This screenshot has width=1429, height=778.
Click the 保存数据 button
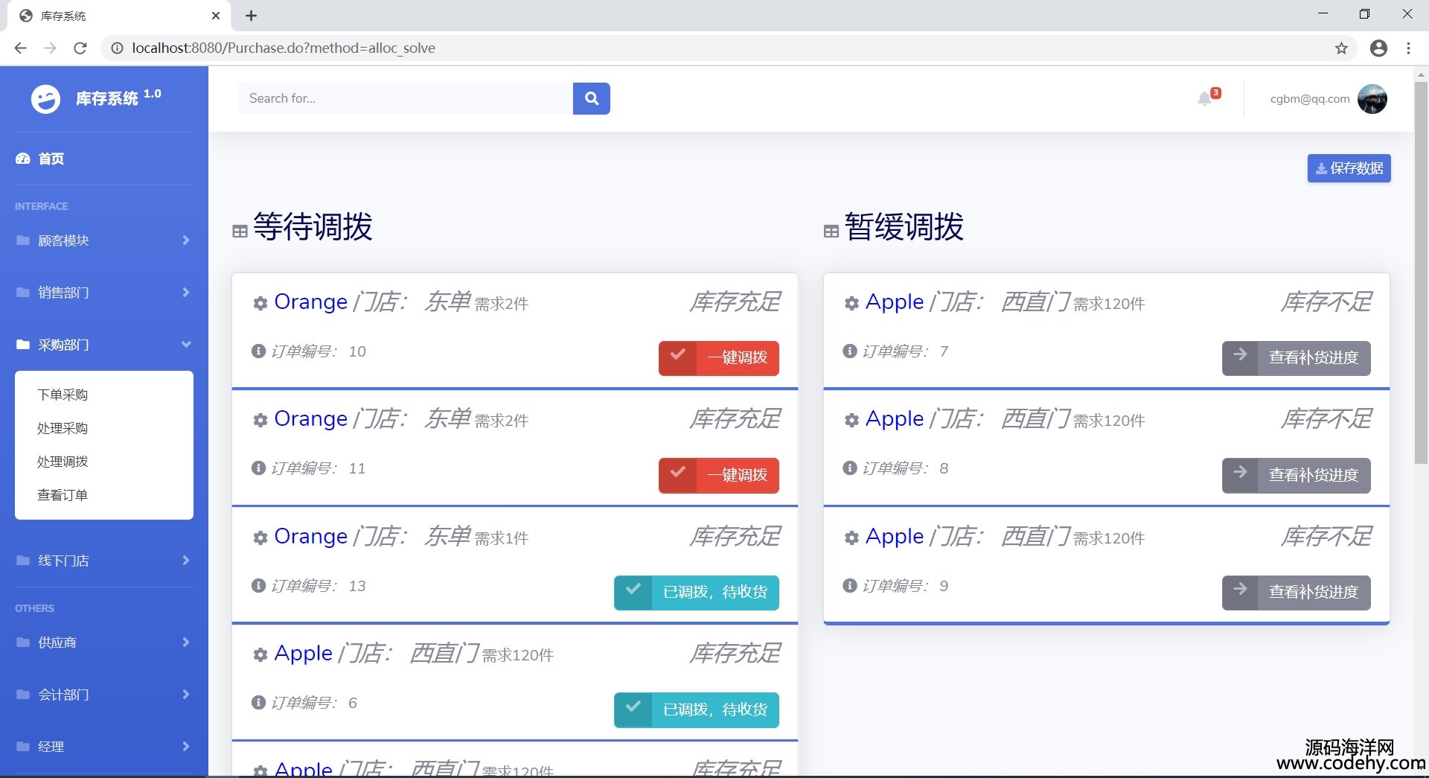(1349, 168)
